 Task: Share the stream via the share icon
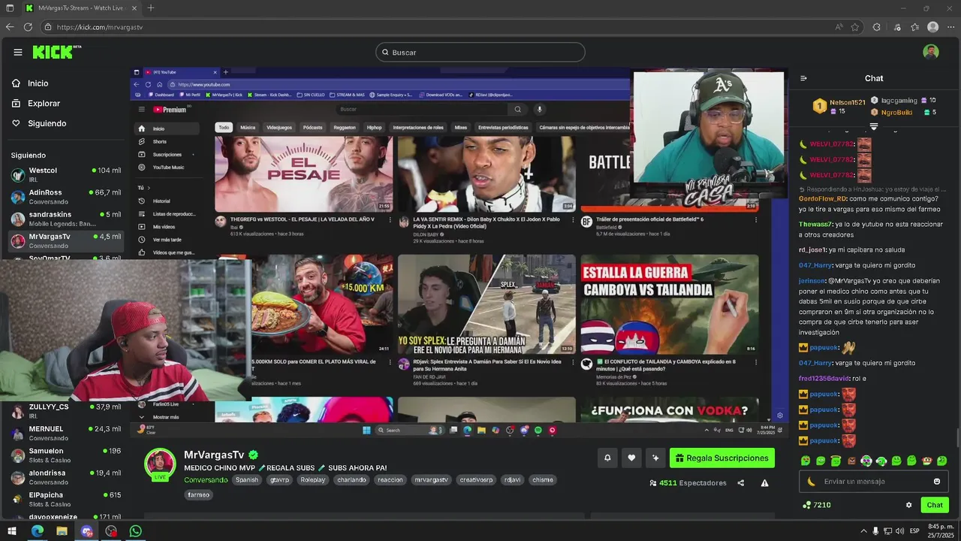click(x=740, y=483)
